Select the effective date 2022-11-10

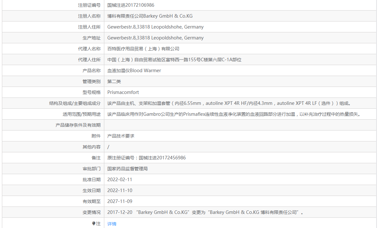coord(120,190)
